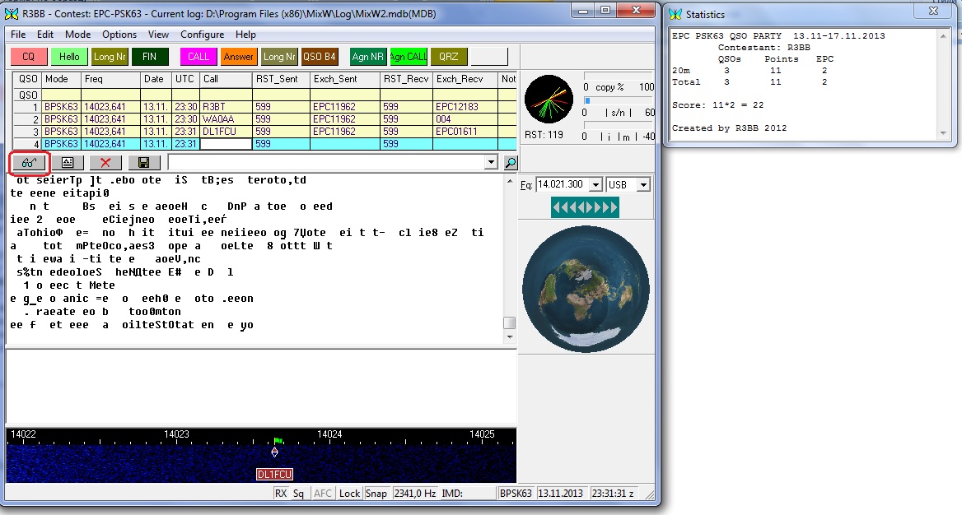
Task: Toggle the AFC status bar indicator
Action: click(x=324, y=494)
